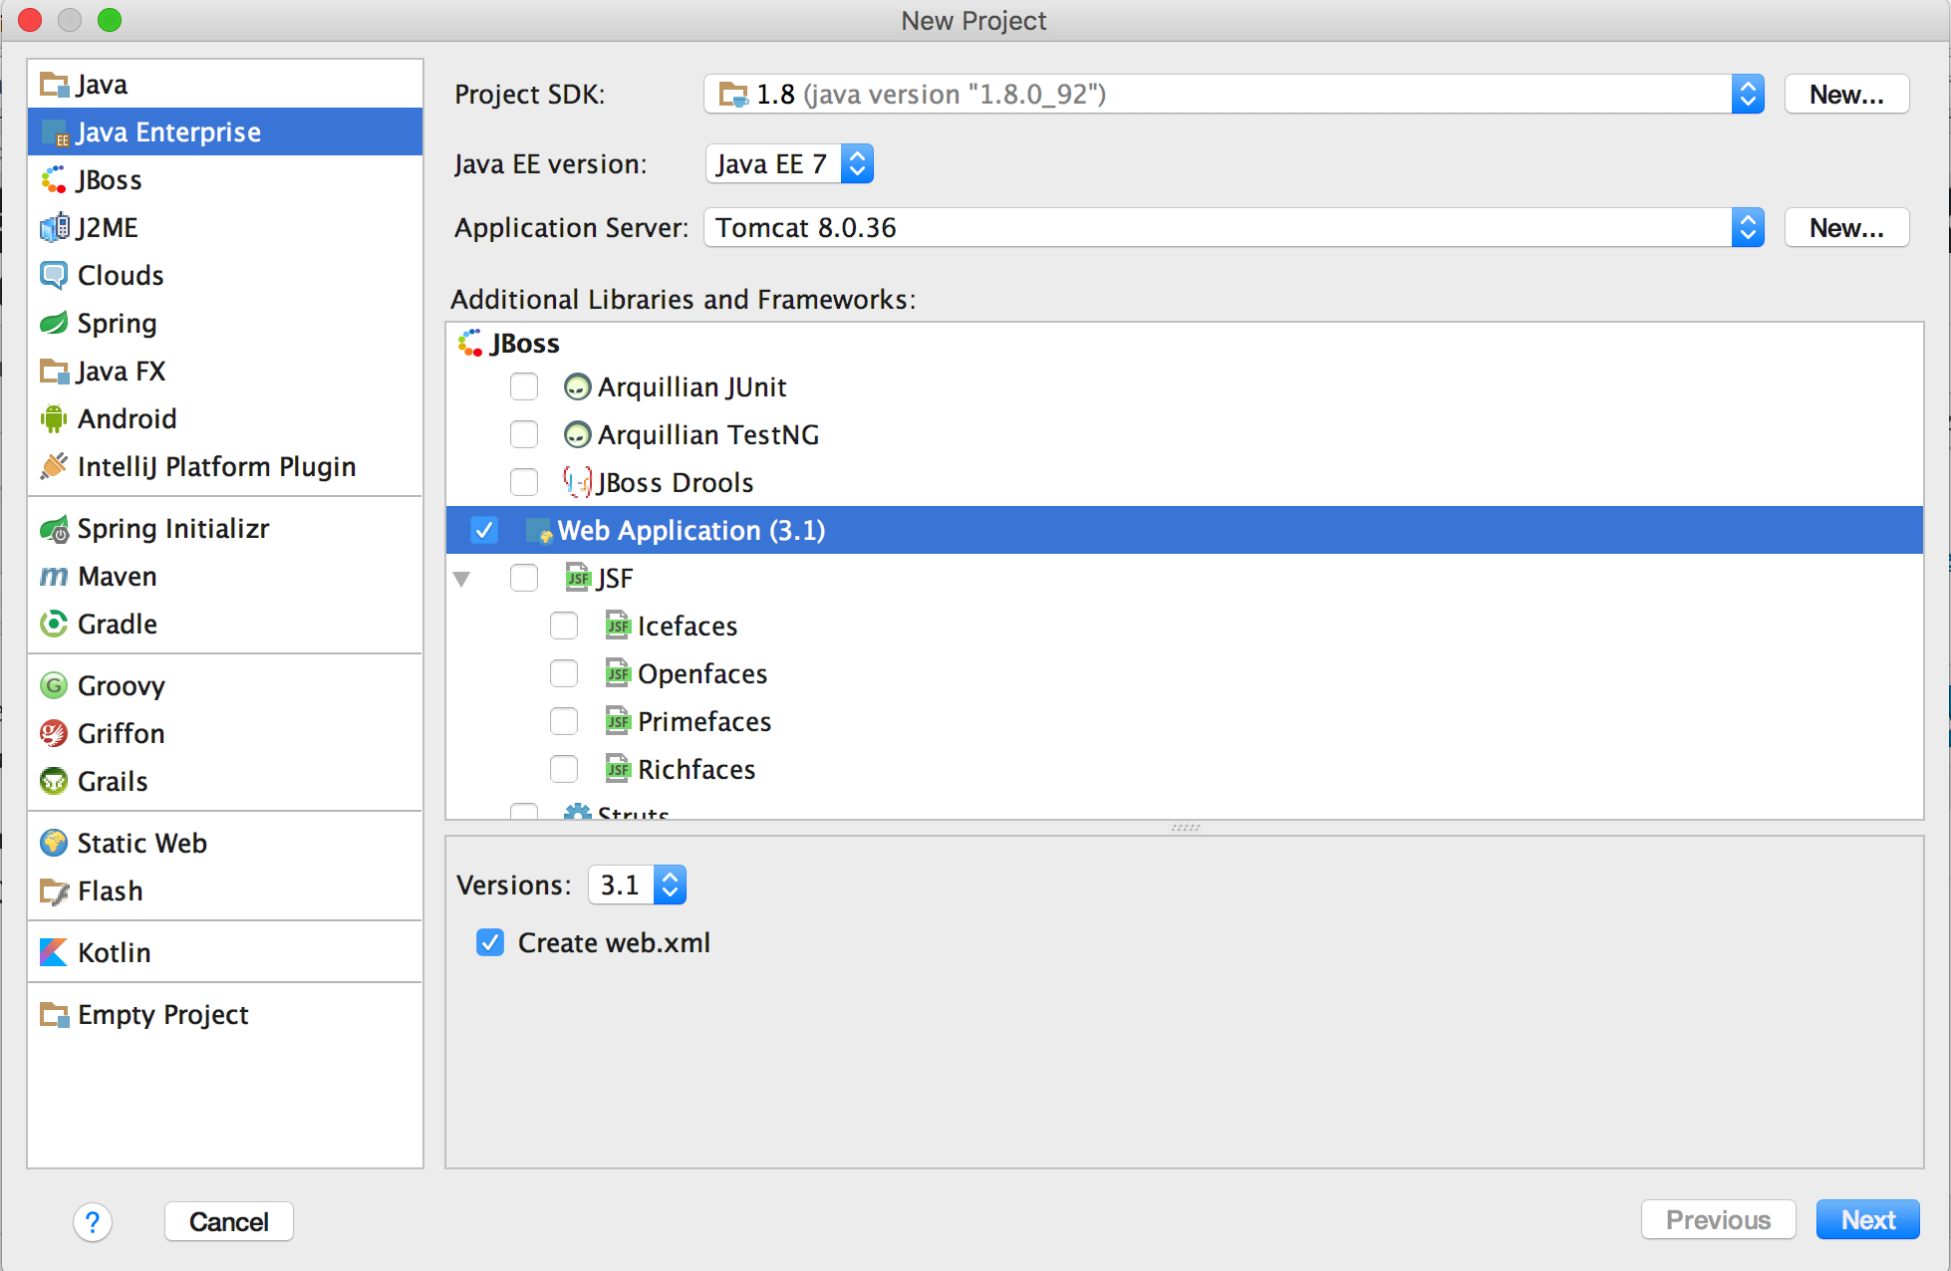This screenshot has height=1271, width=1951.
Task: Click the Flash icon
Action: click(54, 891)
